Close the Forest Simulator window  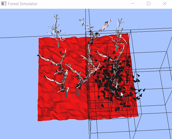click(164, 4)
